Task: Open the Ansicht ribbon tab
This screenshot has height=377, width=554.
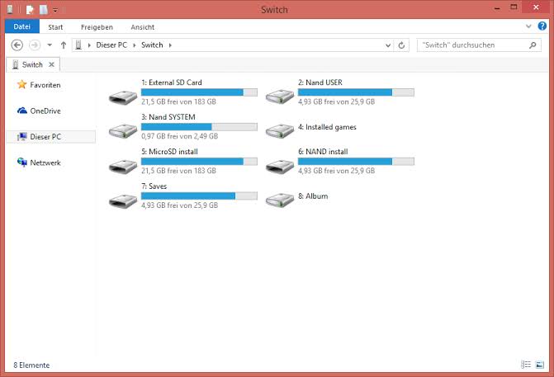Action: tap(142, 27)
